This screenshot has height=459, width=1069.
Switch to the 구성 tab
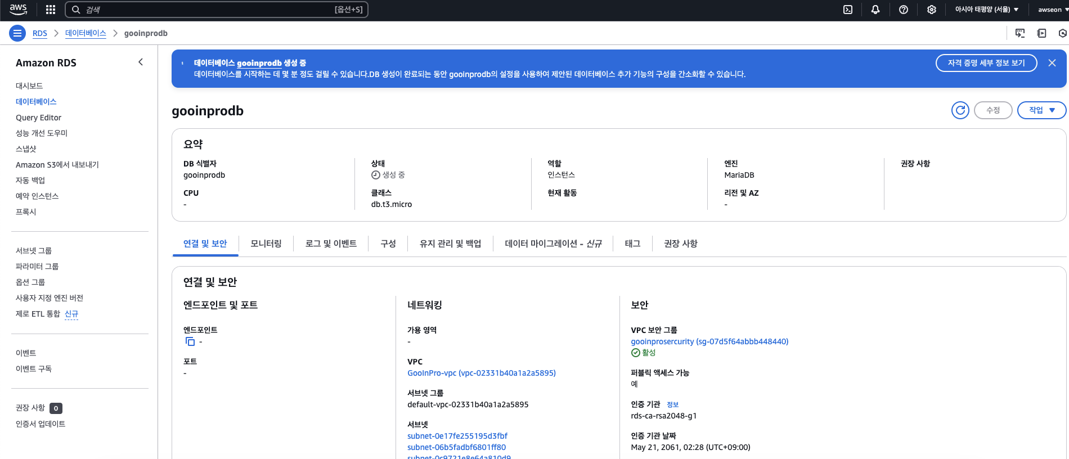388,244
